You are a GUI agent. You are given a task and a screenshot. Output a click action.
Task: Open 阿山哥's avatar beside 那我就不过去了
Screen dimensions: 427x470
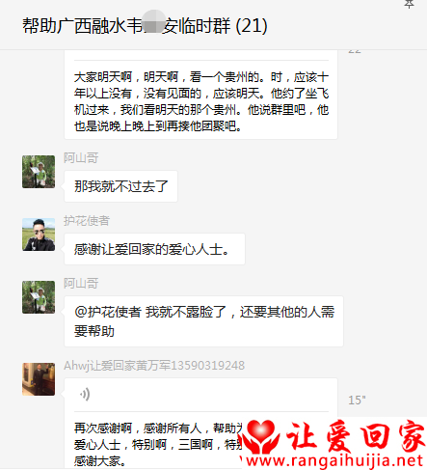point(39,172)
